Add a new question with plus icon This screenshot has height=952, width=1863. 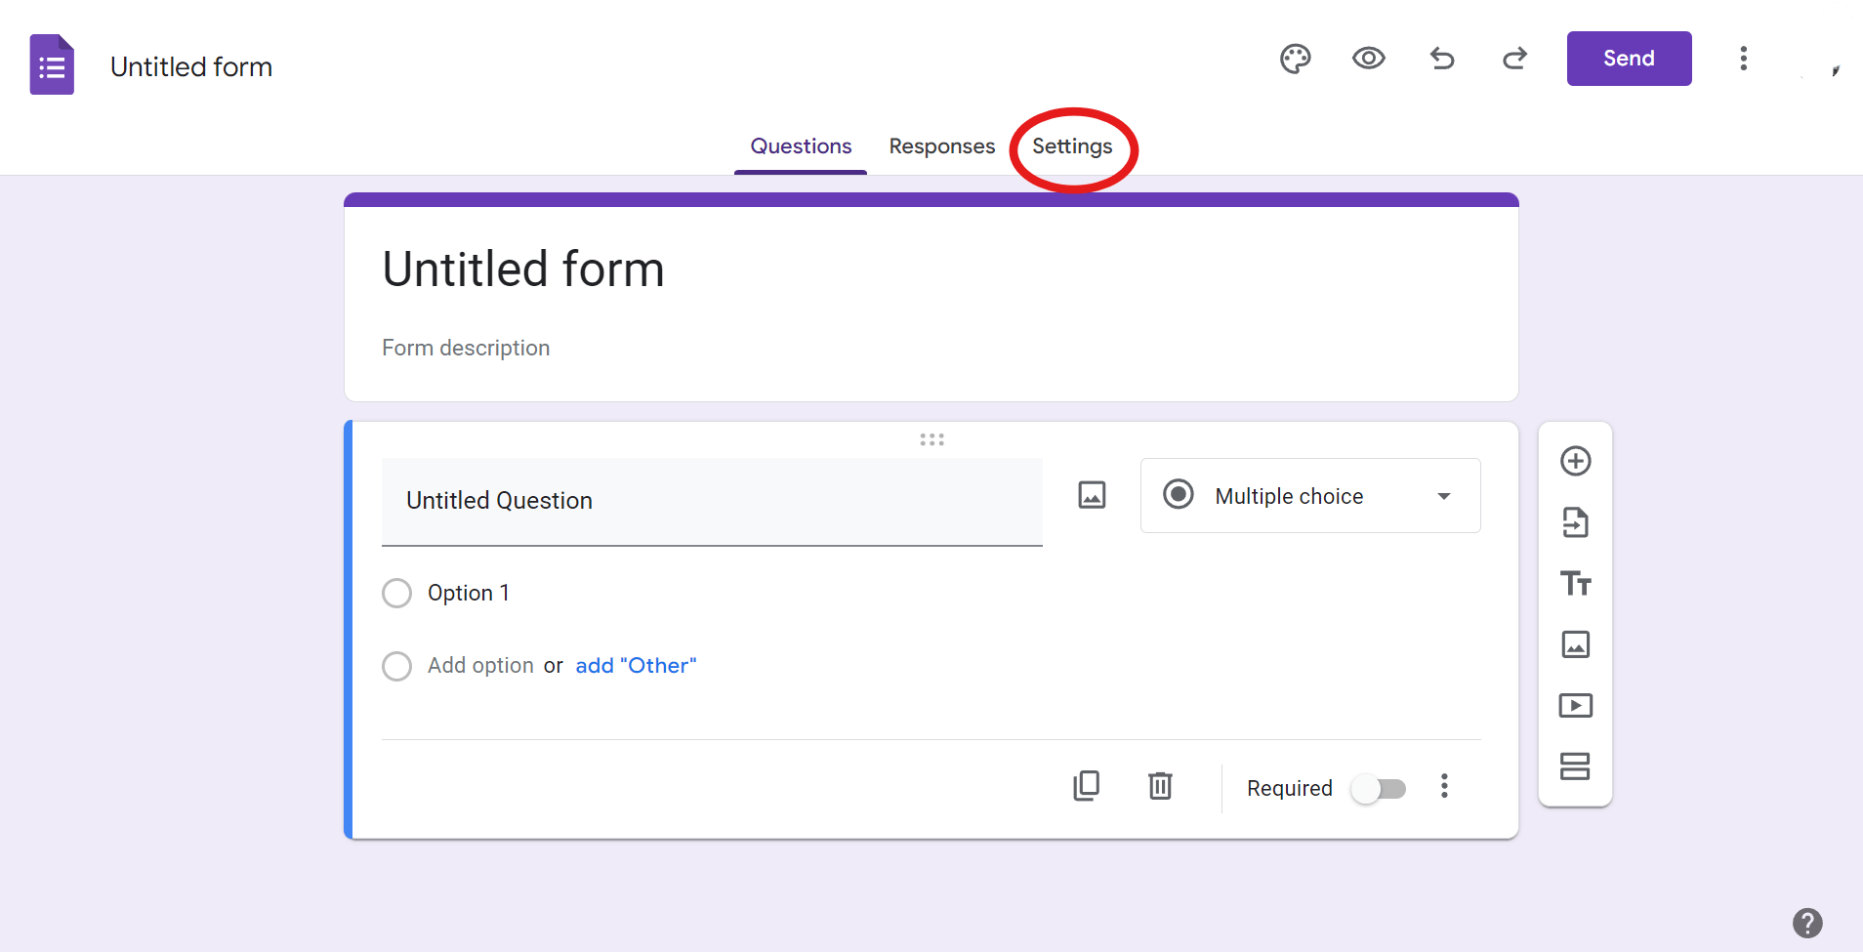click(x=1575, y=461)
